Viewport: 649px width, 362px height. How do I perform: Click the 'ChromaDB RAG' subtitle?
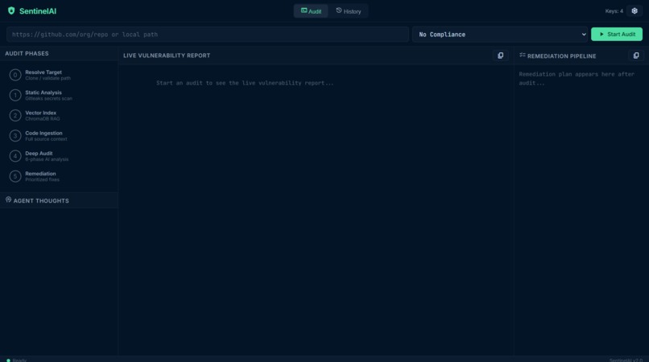click(42, 119)
